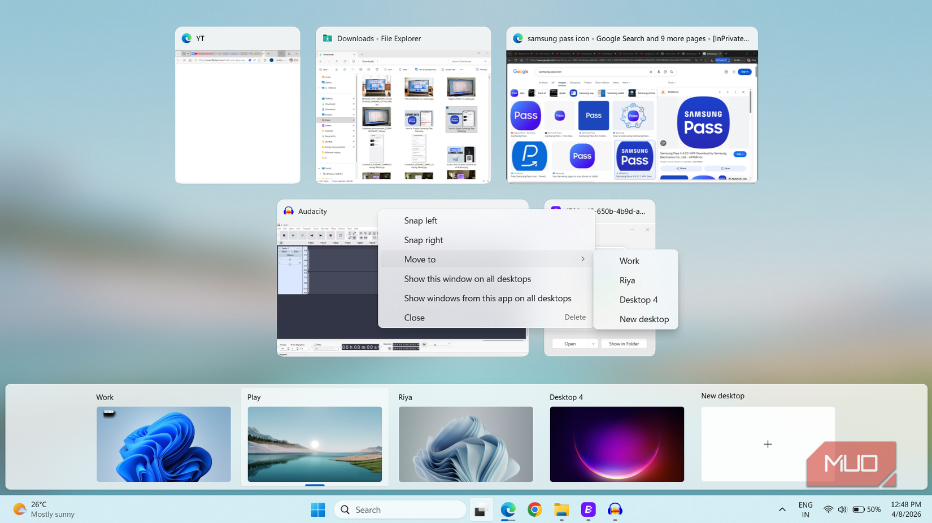Click File Explorer icon in Downloads window title
Screen dimensions: 932x523
point(327,38)
